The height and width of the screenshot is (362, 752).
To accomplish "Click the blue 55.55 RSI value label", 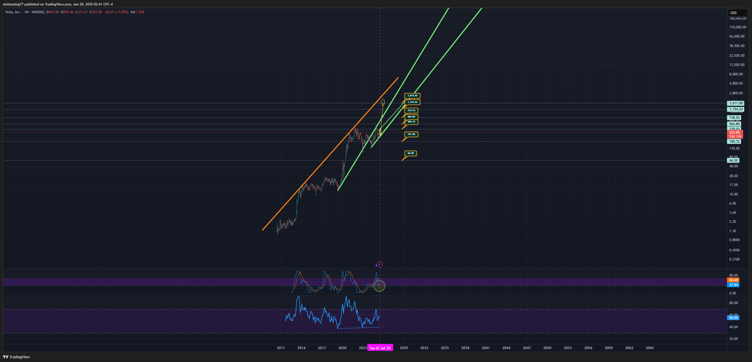I will tap(733, 318).
